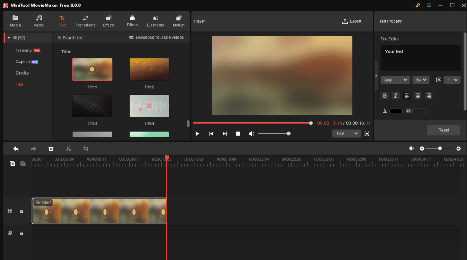Viewport: 467px width, 260px height.
Task: Click the timeline snap/auto-fit icon
Action: point(411,148)
